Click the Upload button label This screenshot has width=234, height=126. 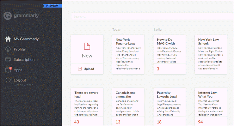point(89,69)
